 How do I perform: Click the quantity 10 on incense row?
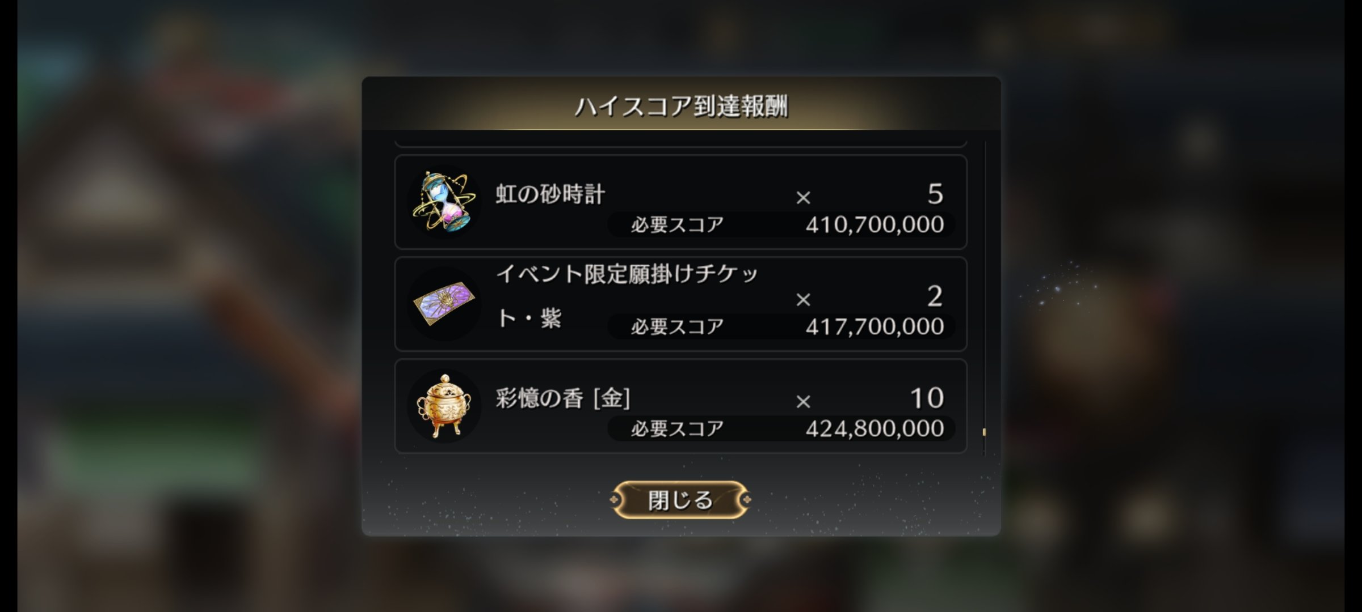point(927,398)
